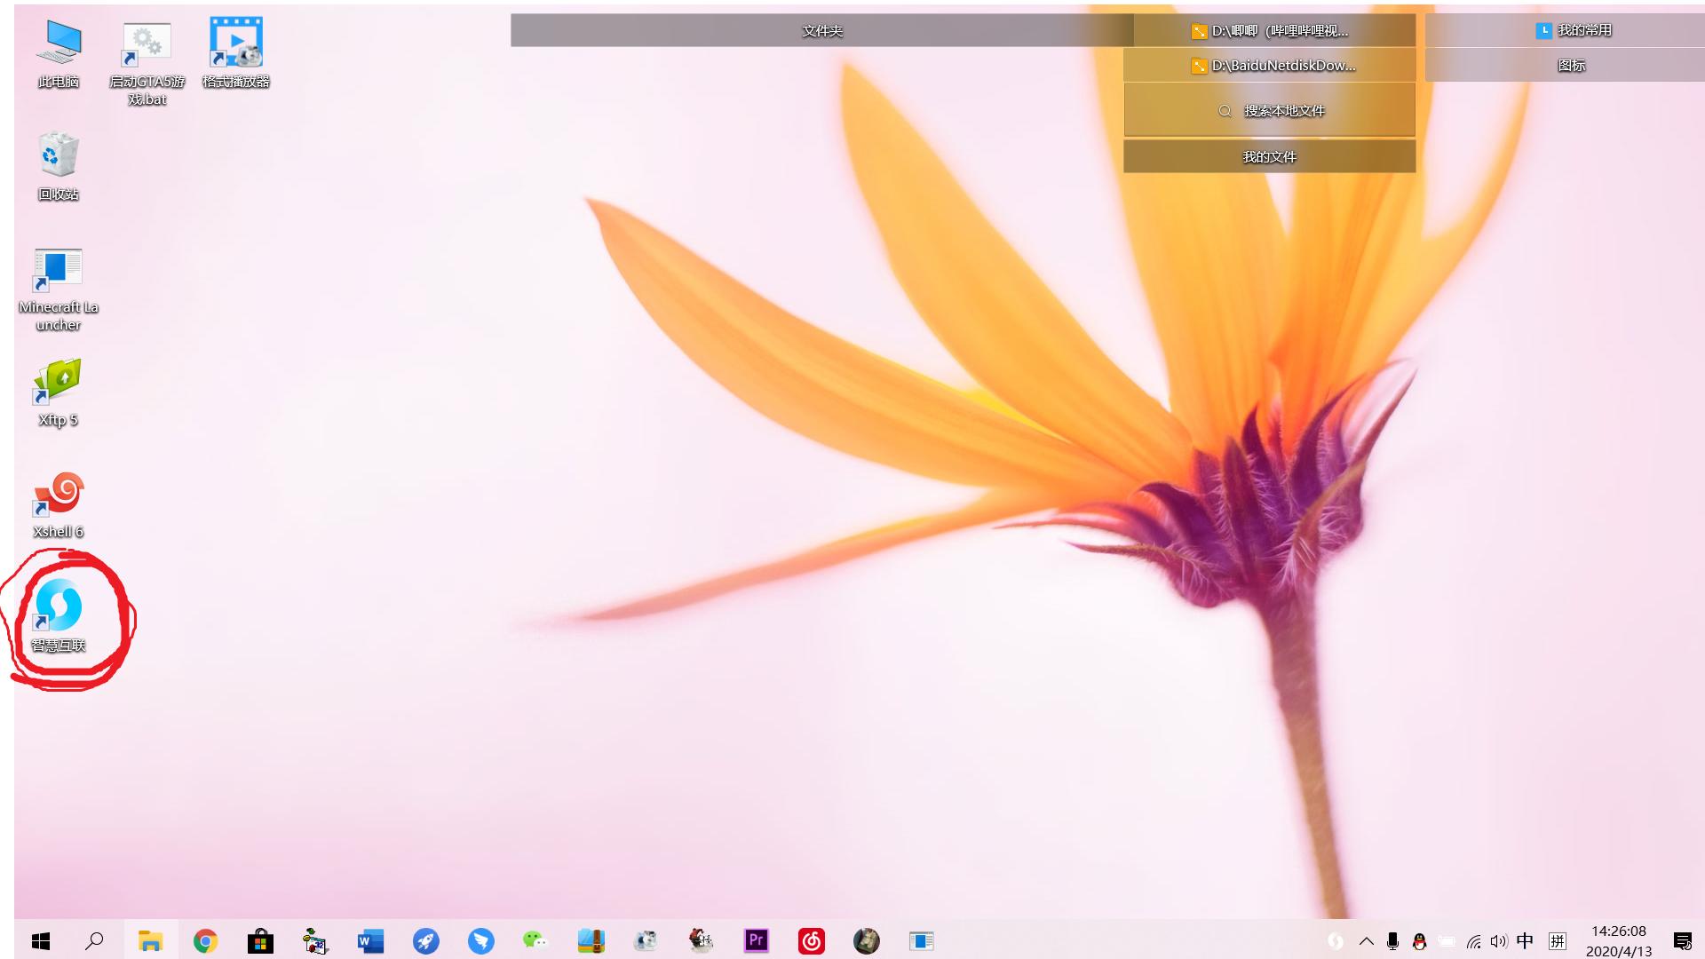Click the microphone tray icon
The height and width of the screenshot is (959, 1705).
point(1392,940)
